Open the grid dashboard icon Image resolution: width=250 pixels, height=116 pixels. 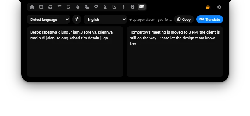point(41,7)
